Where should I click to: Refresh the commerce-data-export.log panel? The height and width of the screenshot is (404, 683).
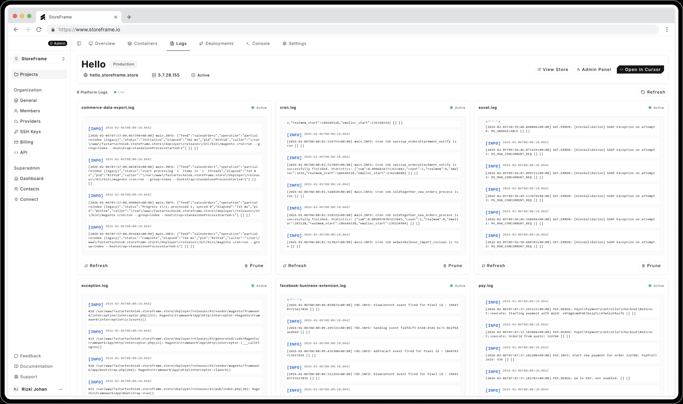pos(96,266)
